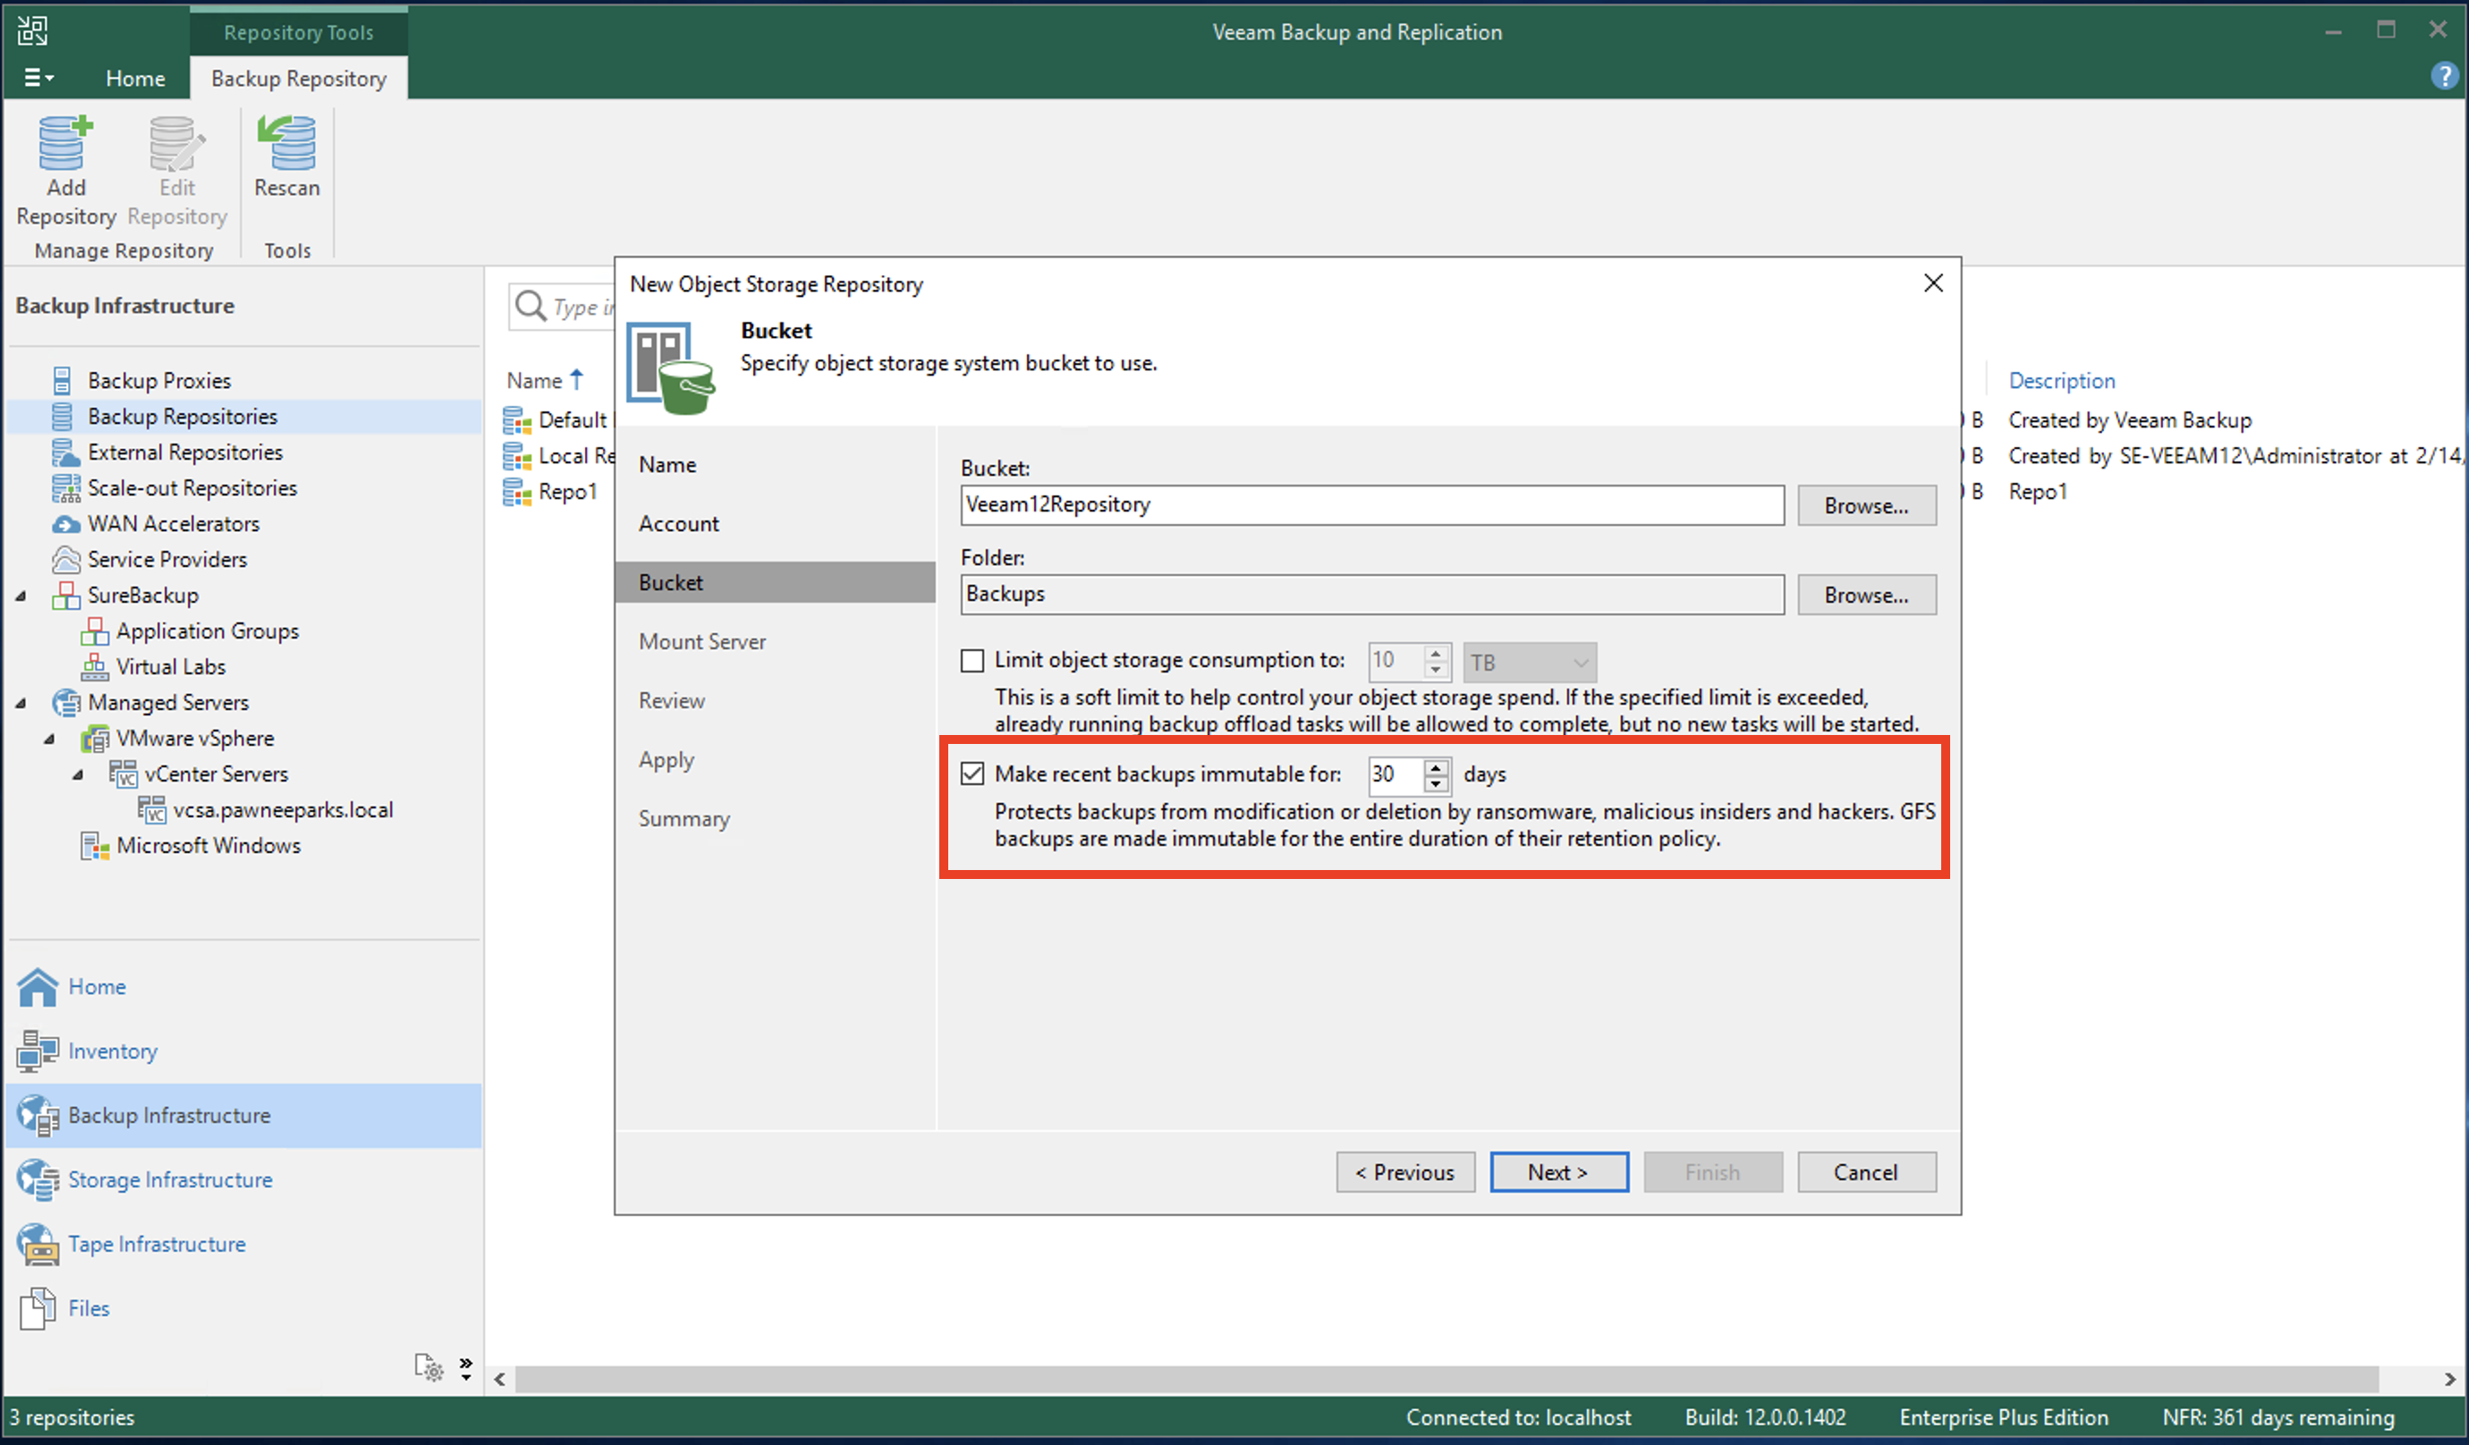Open the TB unit dropdown
The image size is (2469, 1445).
(1529, 663)
